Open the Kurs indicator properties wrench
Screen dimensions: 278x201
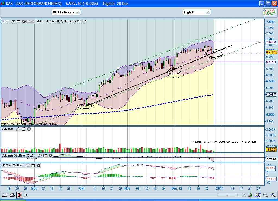(x=13, y=21)
